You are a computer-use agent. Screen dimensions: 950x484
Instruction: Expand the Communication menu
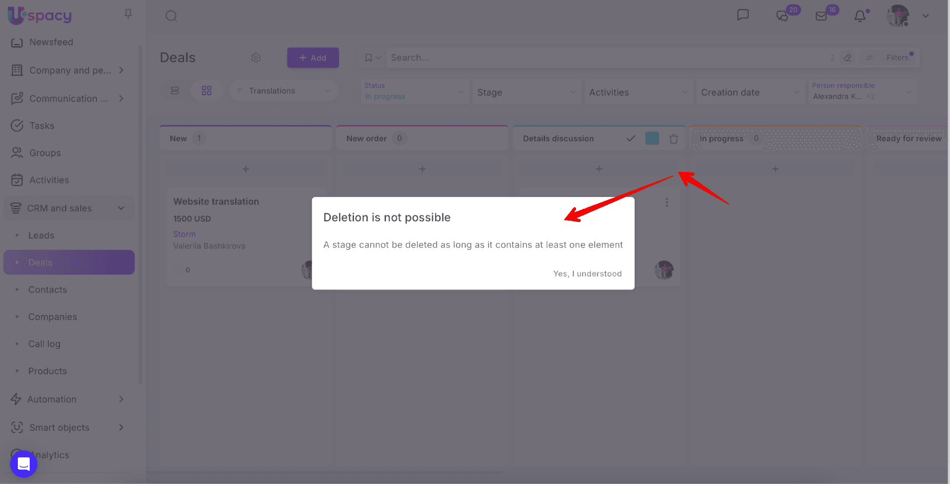[69, 98]
